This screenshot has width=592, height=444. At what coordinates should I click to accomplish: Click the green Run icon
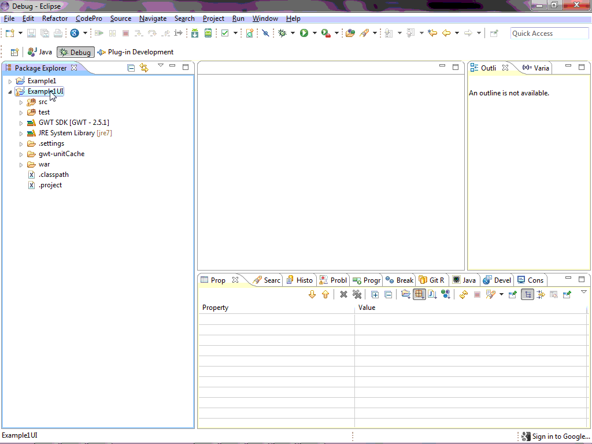tap(304, 33)
